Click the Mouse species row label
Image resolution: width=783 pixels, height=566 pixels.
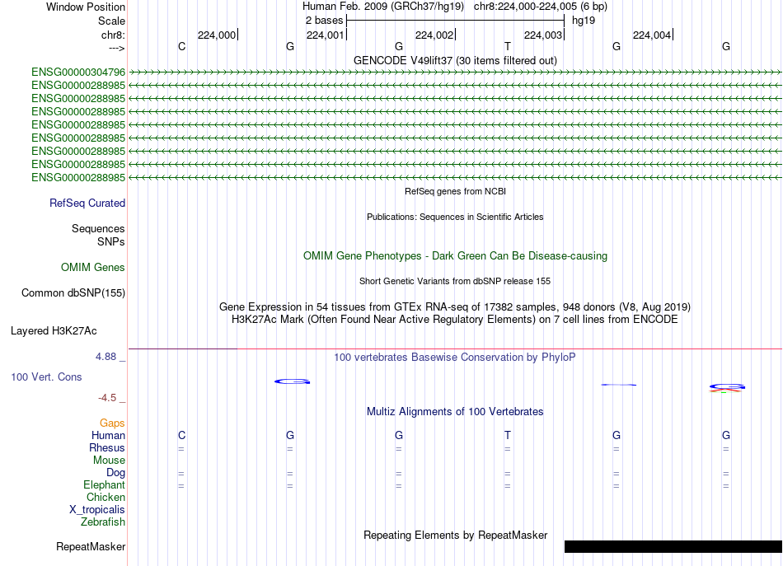point(109,461)
